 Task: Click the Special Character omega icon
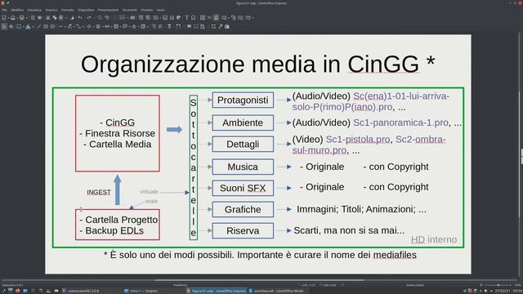[x=193, y=18]
